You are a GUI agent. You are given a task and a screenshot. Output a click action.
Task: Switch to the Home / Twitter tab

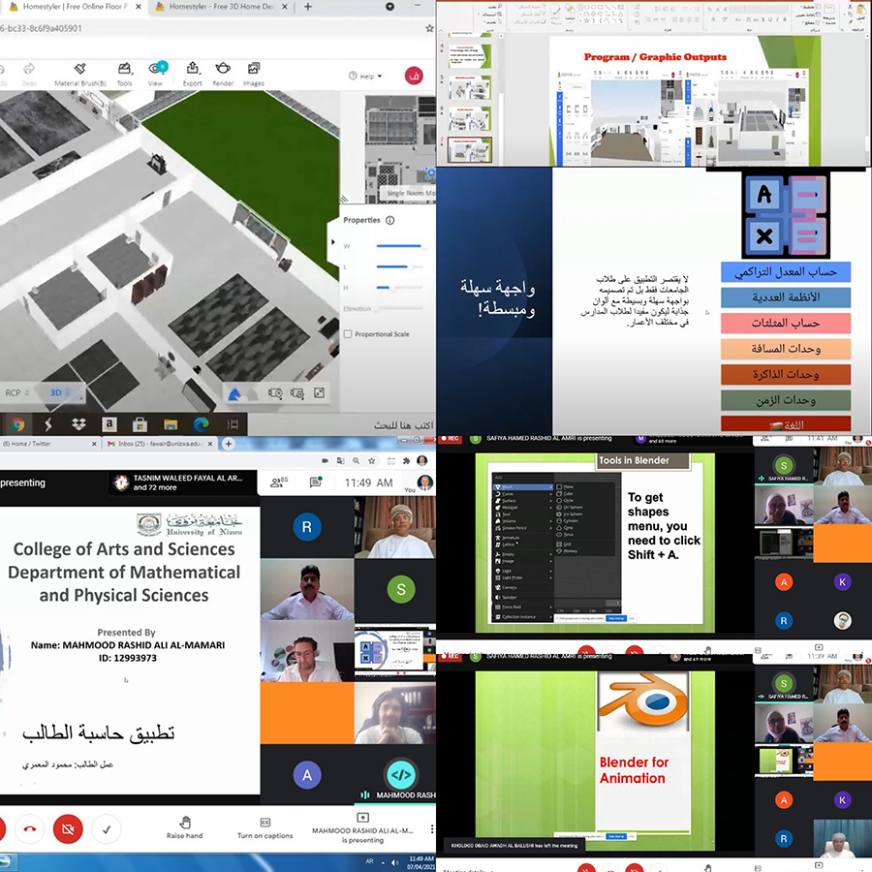pos(49,444)
